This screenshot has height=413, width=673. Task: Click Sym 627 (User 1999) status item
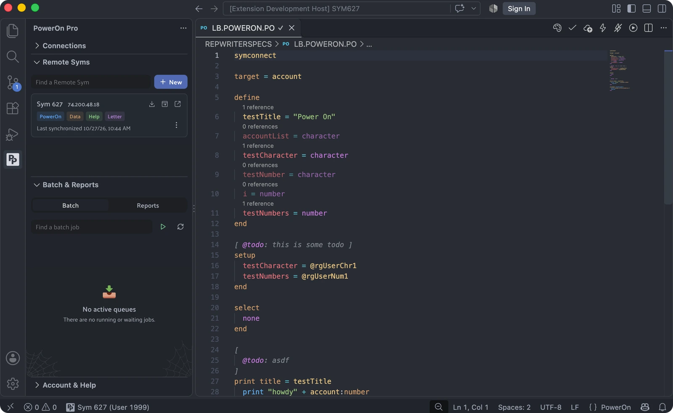click(x=108, y=407)
